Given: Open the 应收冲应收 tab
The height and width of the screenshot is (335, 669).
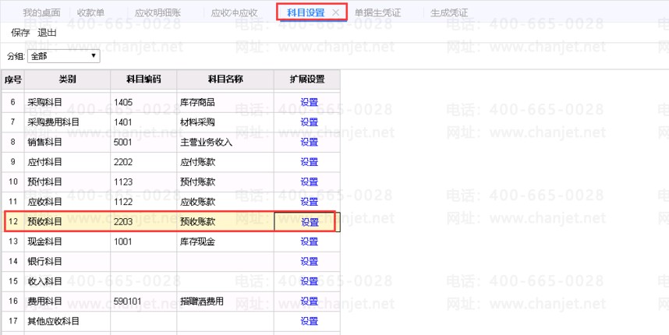Looking at the screenshot, I should click(x=234, y=12).
